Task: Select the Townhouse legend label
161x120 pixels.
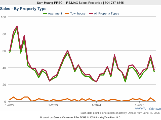Action: point(78,13)
